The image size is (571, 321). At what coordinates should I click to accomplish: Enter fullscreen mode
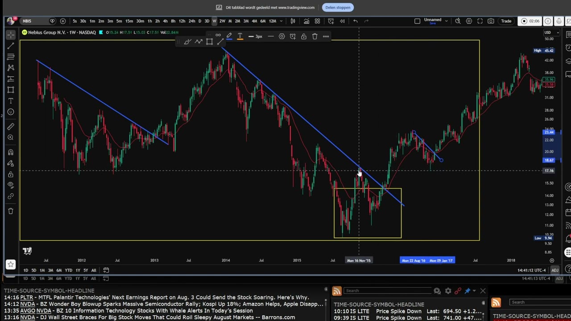pyautogui.click(x=480, y=21)
